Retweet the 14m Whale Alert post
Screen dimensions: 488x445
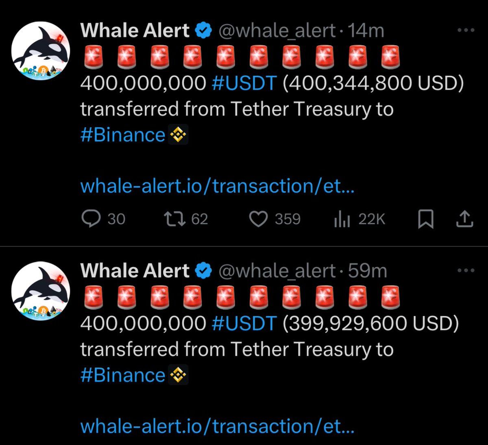click(x=186, y=219)
